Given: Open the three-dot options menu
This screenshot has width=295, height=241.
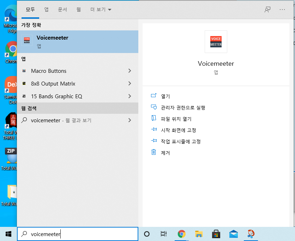Looking at the screenshot, I should click(282, 10).
